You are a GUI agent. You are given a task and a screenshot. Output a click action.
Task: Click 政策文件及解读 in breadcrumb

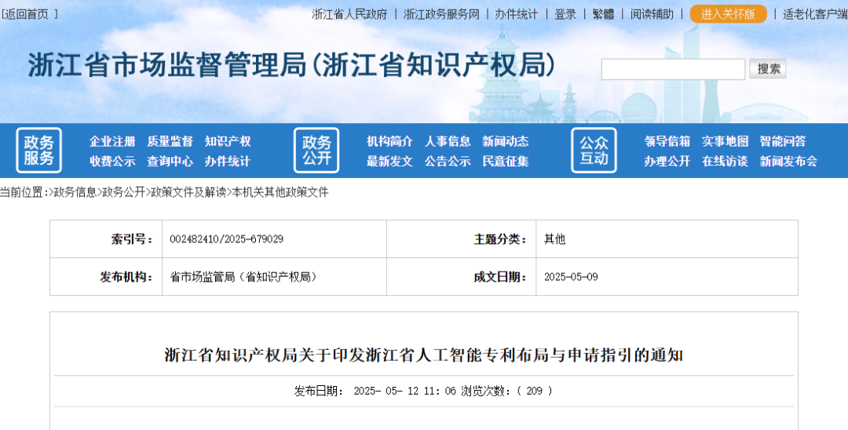tap(188, 192)
